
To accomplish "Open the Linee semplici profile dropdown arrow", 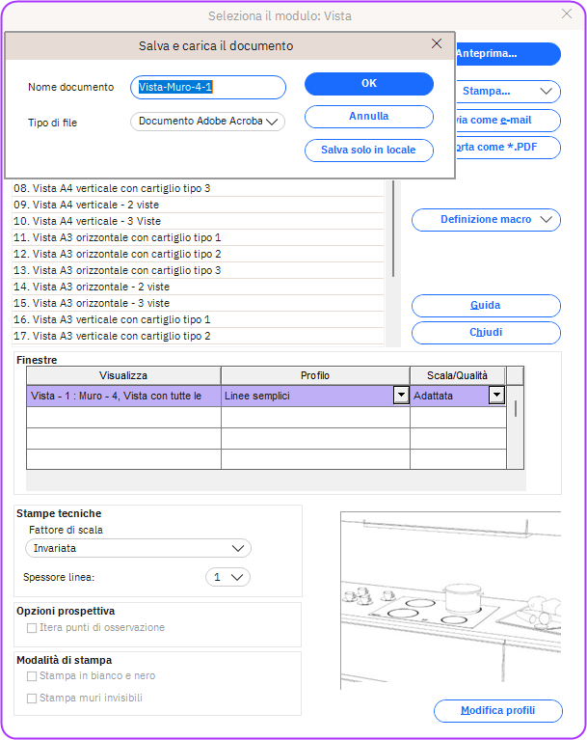I will pyautogui.click(x=400, y=396).
